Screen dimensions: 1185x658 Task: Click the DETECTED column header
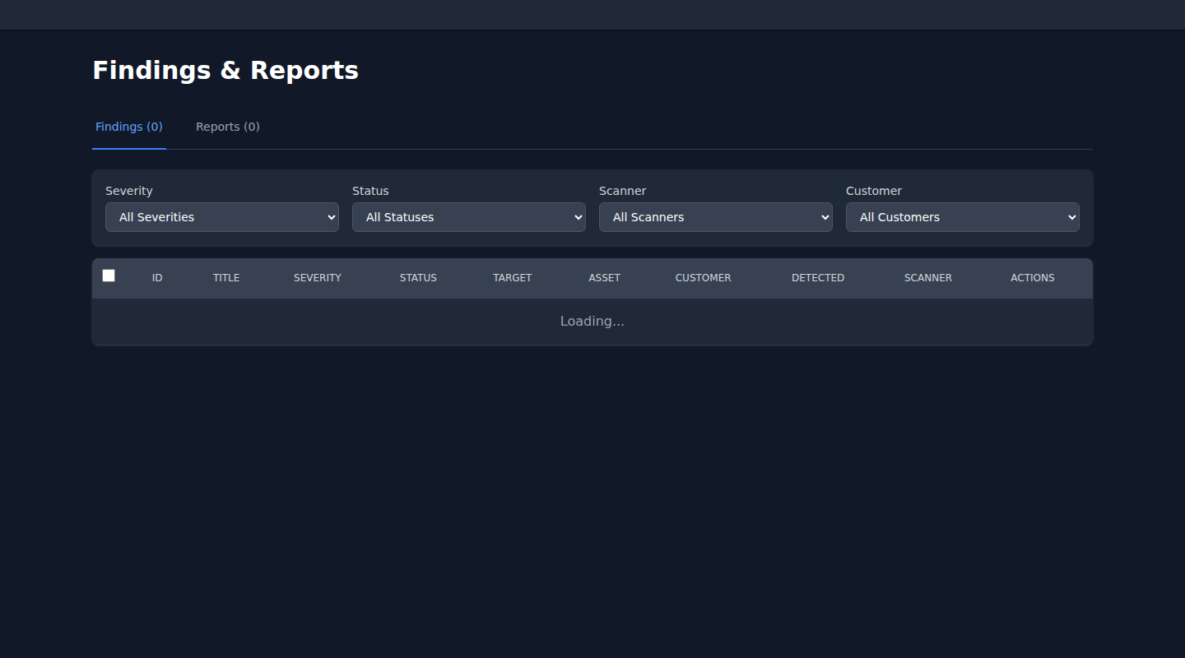(817, 278)
